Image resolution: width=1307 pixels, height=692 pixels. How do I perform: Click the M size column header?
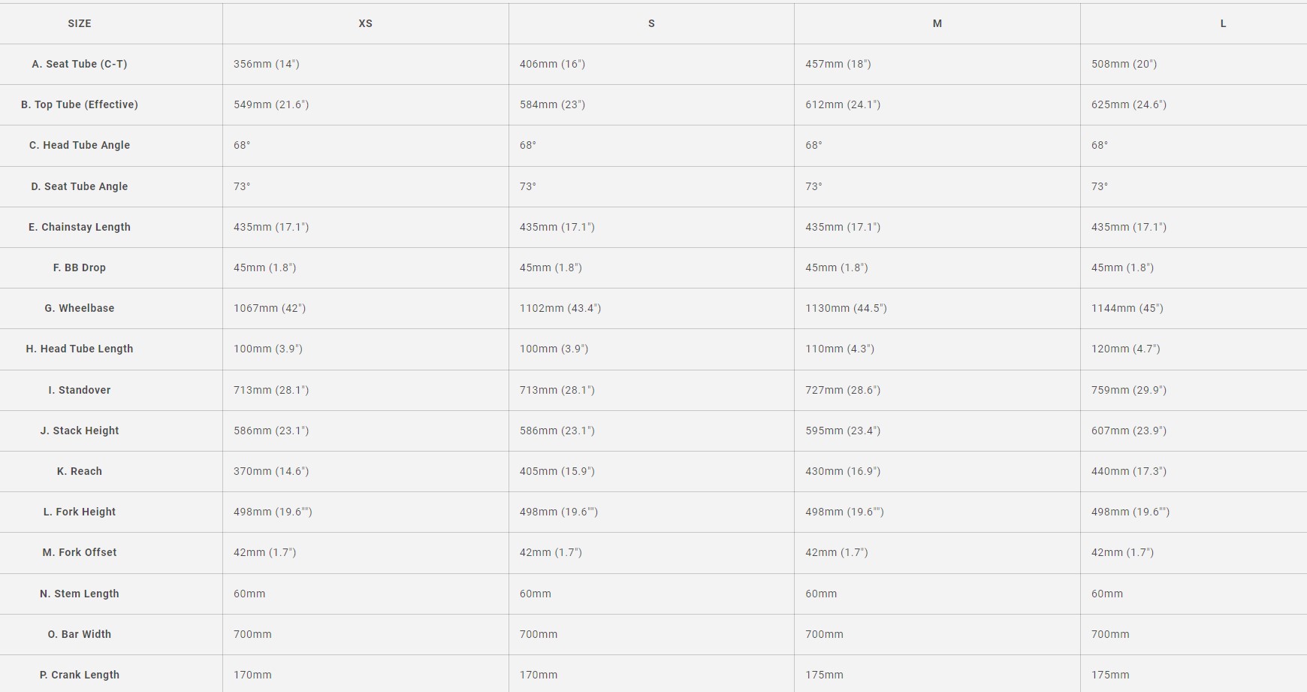[x=937, y=23]
